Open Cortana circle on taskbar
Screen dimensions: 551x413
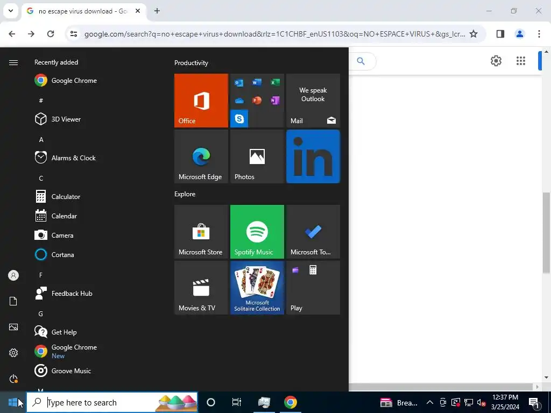(x=211, y=402)
